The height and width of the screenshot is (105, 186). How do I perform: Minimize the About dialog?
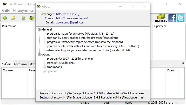121,7
